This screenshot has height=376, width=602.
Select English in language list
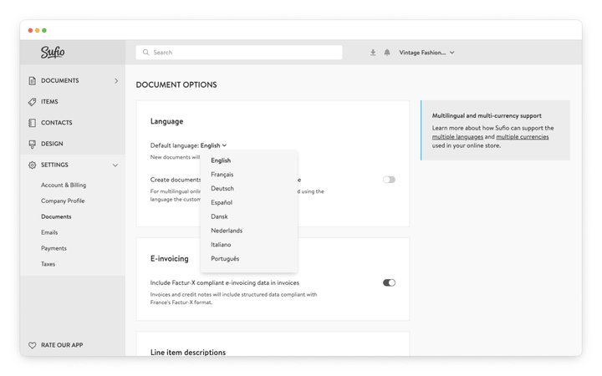click(221, 160)
